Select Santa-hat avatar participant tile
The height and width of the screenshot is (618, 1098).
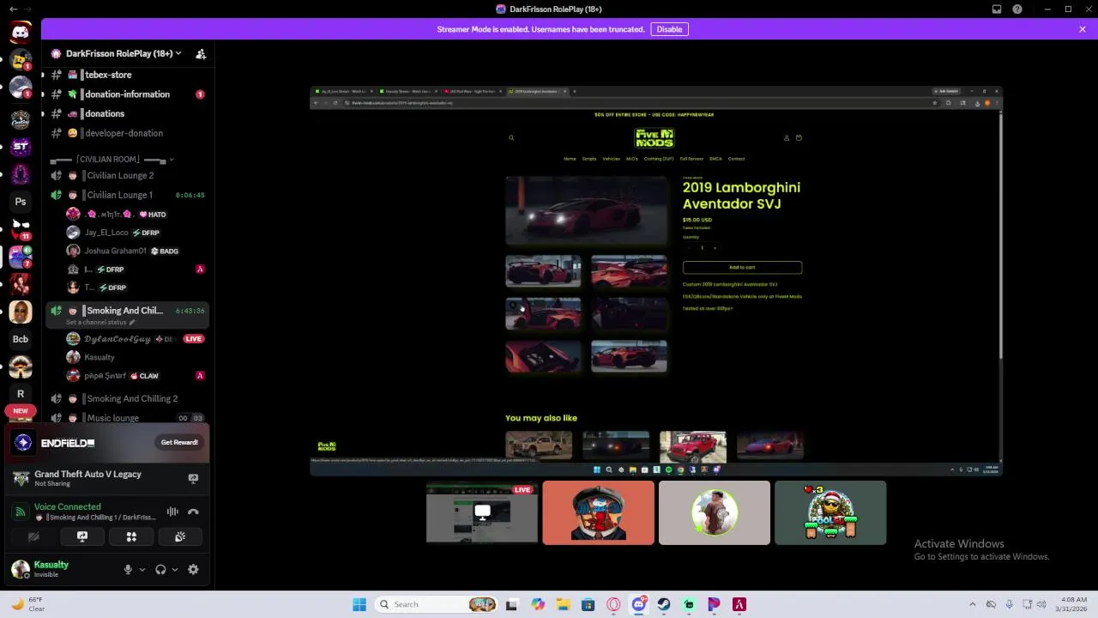point(830,512)
